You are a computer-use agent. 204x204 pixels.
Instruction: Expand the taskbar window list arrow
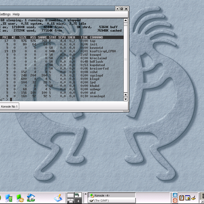(86, 194)
